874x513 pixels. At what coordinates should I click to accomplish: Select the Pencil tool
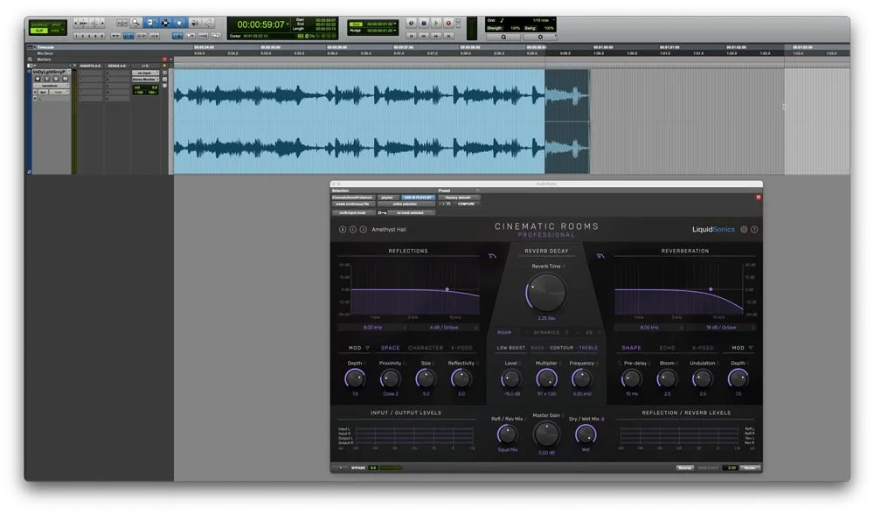coord(208,23)
